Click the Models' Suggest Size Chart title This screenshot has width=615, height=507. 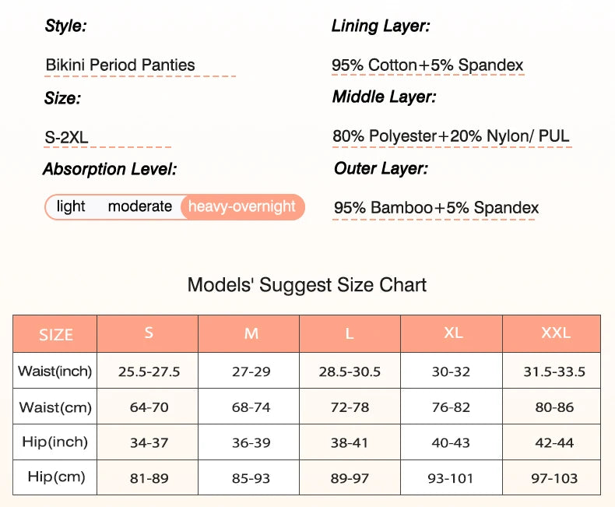pyautogui.click(x=307, y=285)
